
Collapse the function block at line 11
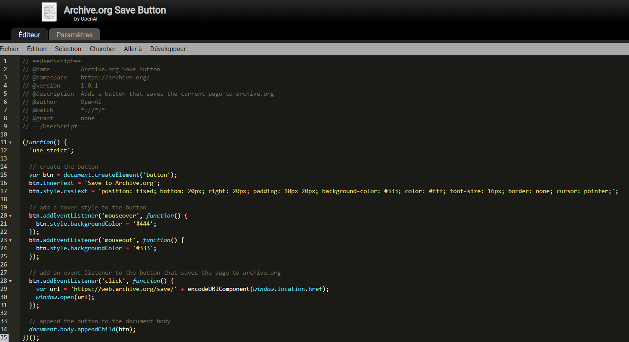(10, 142)
